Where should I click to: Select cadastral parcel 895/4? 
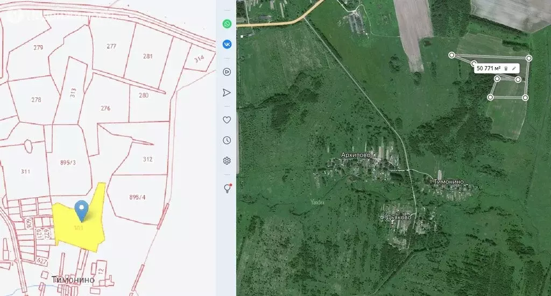tap(137, 197)
